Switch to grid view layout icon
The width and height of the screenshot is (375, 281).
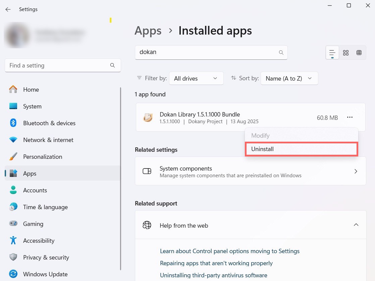346,53
